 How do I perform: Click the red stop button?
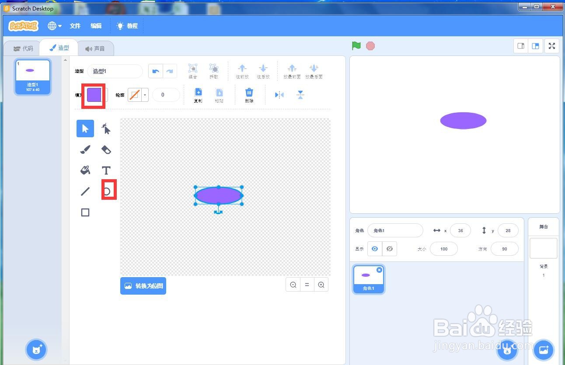pos(370,46)
